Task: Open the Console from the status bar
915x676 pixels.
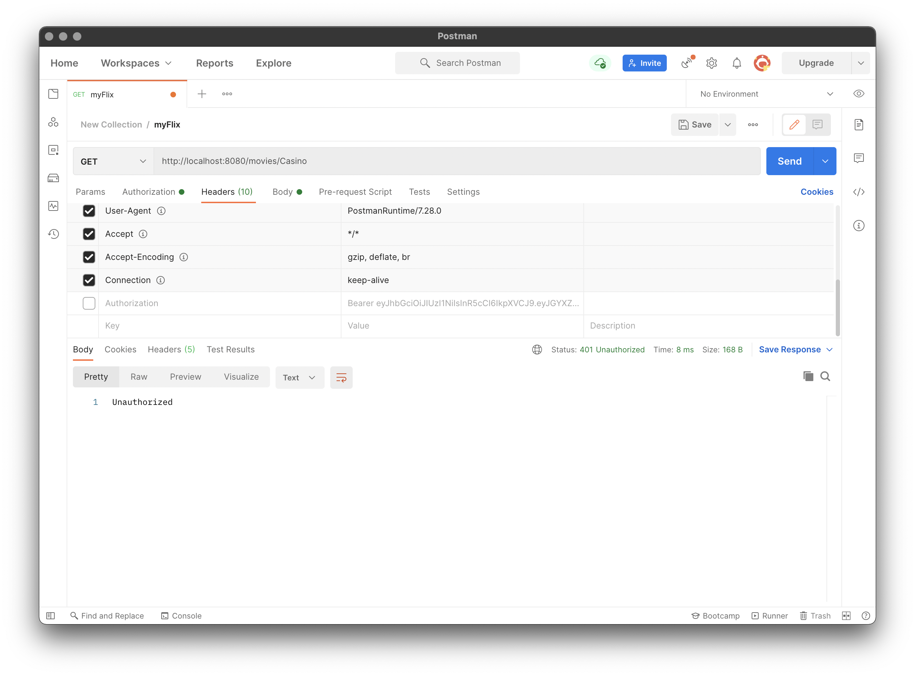Action: pos(182,615)
